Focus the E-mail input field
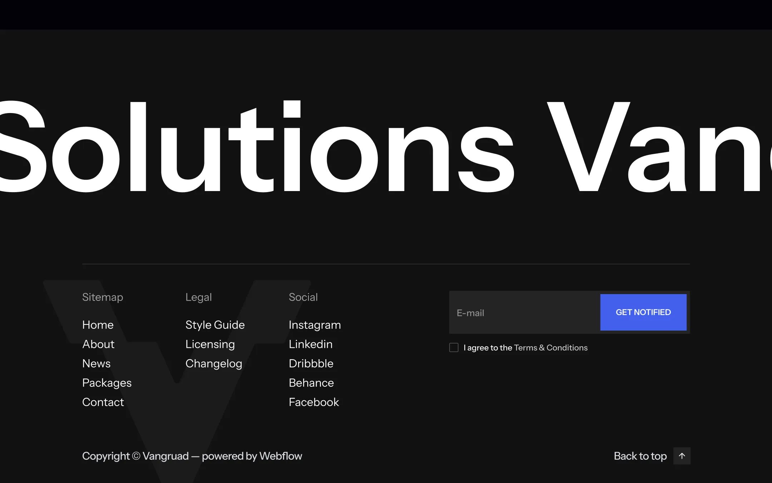This screenshot has height=483, width=772. click(x=525, y=312)
